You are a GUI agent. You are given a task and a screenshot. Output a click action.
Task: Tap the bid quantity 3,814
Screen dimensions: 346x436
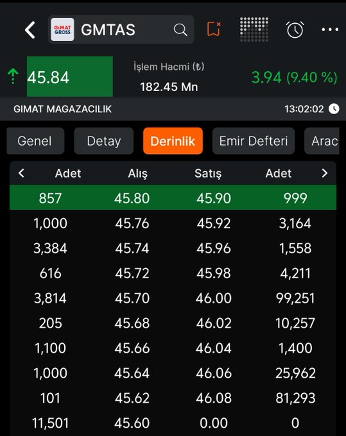[50, 298]
